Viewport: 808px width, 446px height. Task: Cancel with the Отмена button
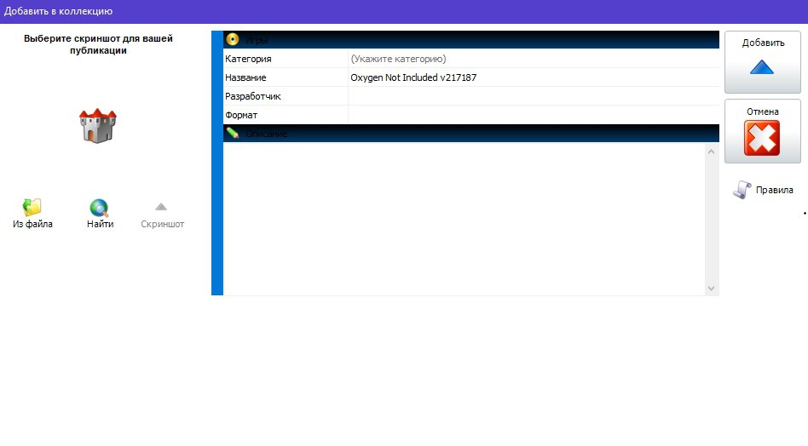pyautogui.click(x=763, y=131)
